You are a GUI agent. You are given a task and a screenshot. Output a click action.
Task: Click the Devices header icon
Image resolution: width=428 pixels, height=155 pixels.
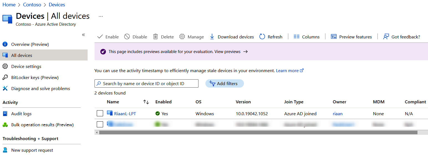7,19
